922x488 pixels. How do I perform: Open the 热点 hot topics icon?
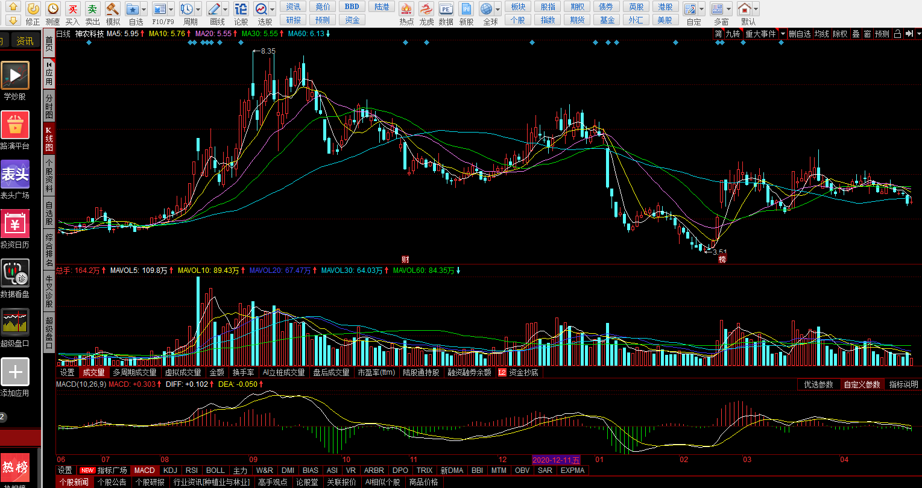pyautogui.click(x=406, y=9)
